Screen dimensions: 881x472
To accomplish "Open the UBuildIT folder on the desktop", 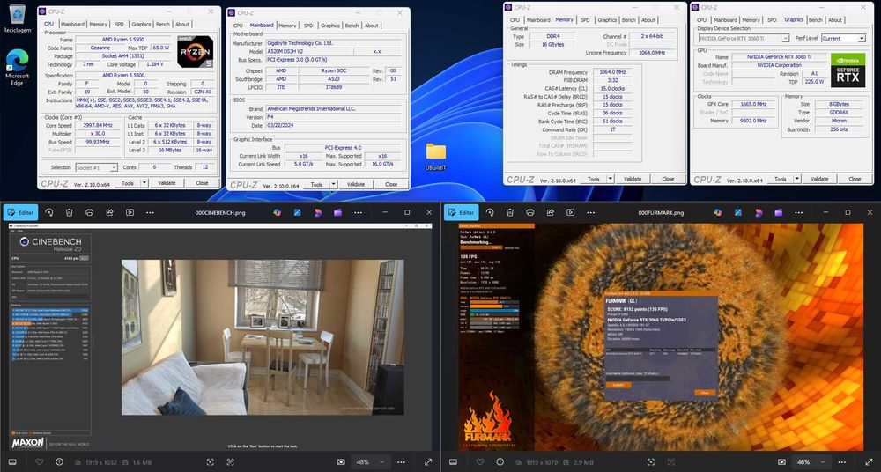I will pyautogui.click(x=435, y=157).
